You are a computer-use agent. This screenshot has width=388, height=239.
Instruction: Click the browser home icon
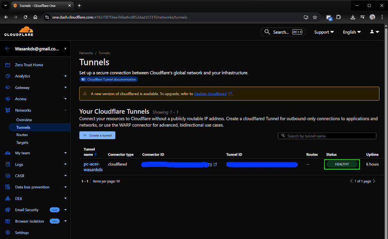(35, 17)
